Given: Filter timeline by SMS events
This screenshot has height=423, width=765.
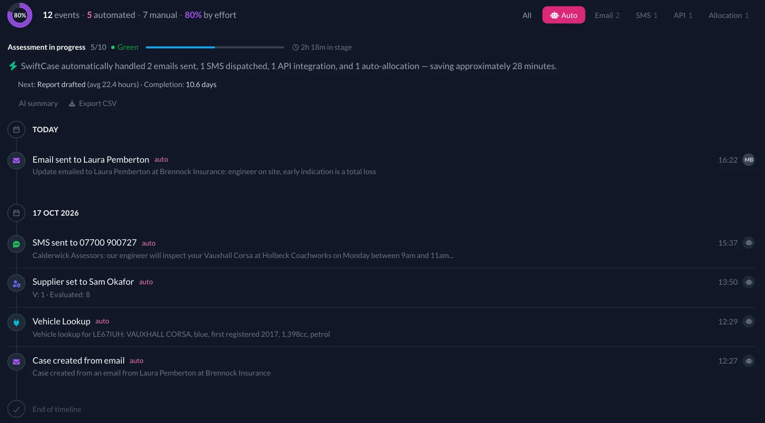Looking at the screenshot, I should pos(646,15).
